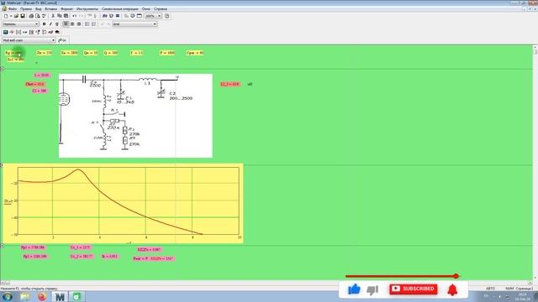Screen dimensions: 538x302
Task: Click the Go button beside the address box
Action: pos(62,40)
